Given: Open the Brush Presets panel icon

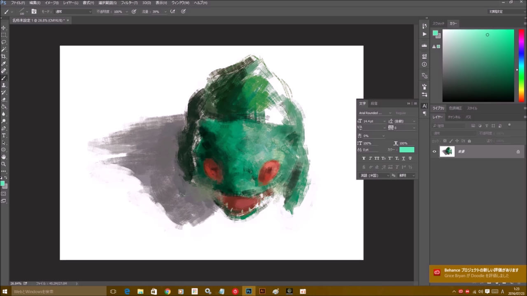Looking at the screenshot, I should 424,95.
